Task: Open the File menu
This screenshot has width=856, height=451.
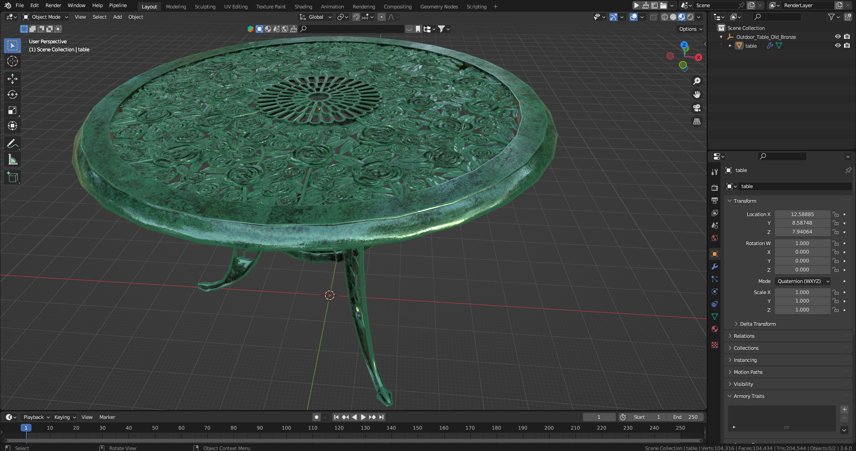Action: click(x=20, y=5)
